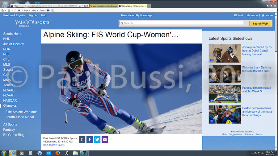Image resolution: width=278 pixels, height=156 pixels.
Task: Click the browser Back arrow button
Action: tap(3, 6)
